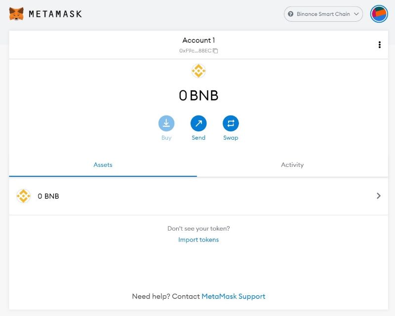Click the large BNB logo above balance
This screenshot has height=316, width=395.
(x=198, y=71)
